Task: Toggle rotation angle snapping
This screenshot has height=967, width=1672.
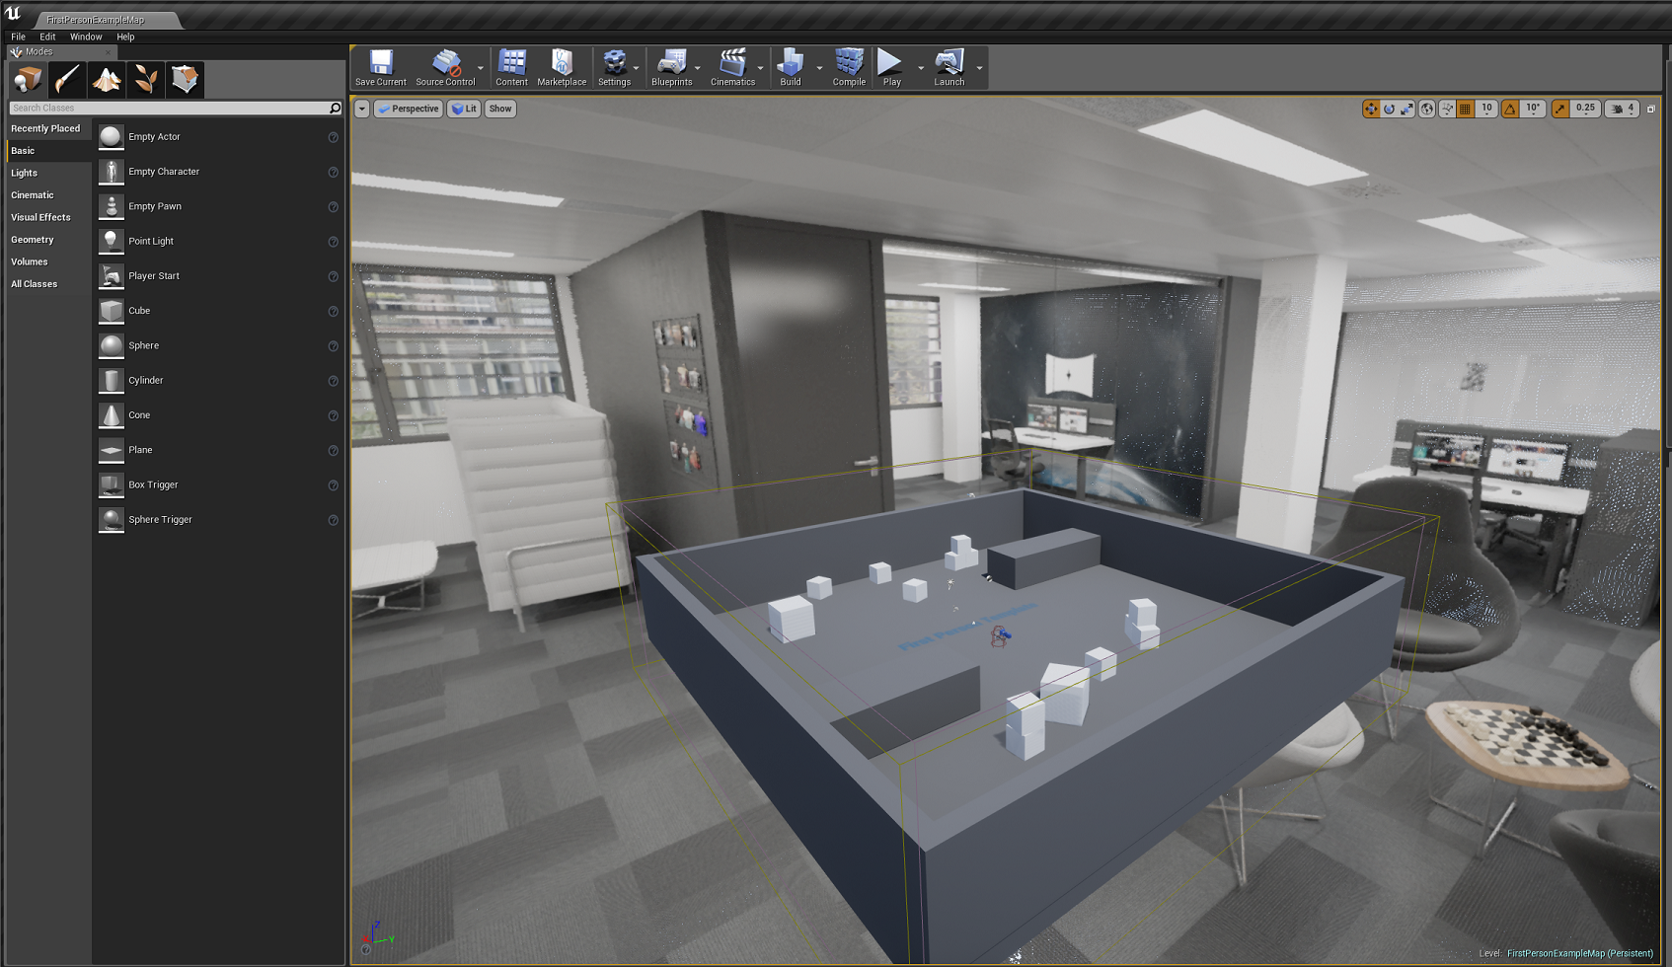Action: click(x=1510, y=109)
